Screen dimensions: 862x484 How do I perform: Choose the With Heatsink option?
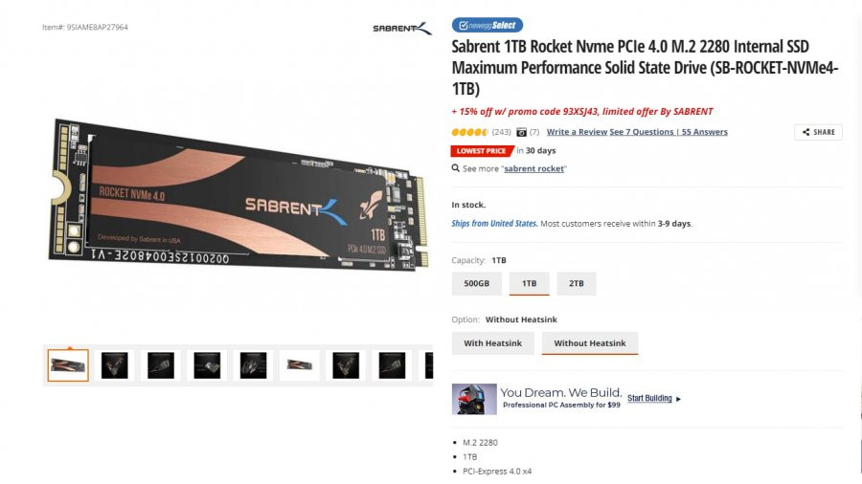coord(492,343)
